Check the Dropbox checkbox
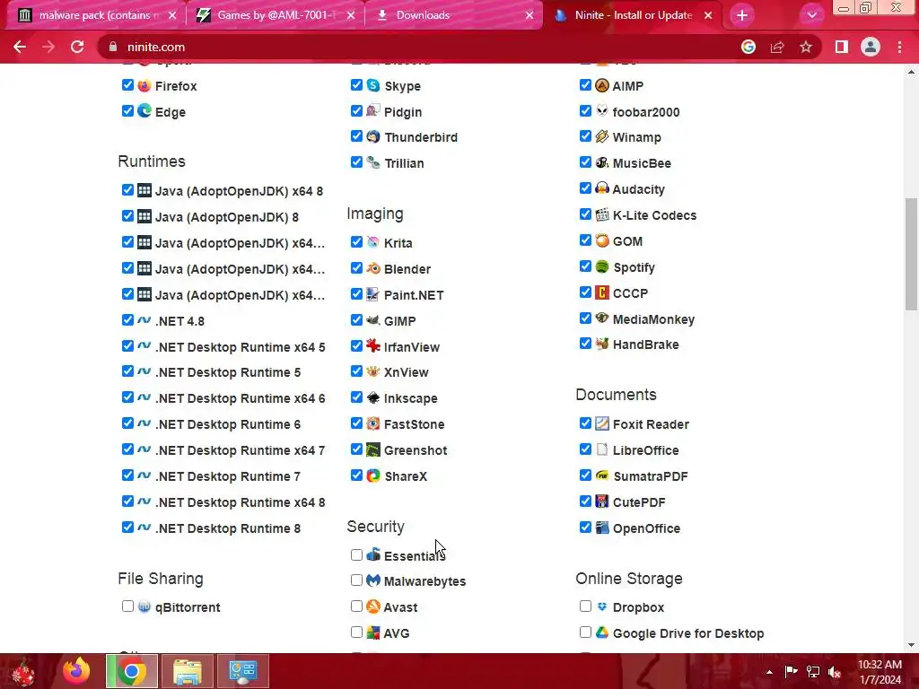Viewport: 919px width, 689px height. (x=585, y=606)
